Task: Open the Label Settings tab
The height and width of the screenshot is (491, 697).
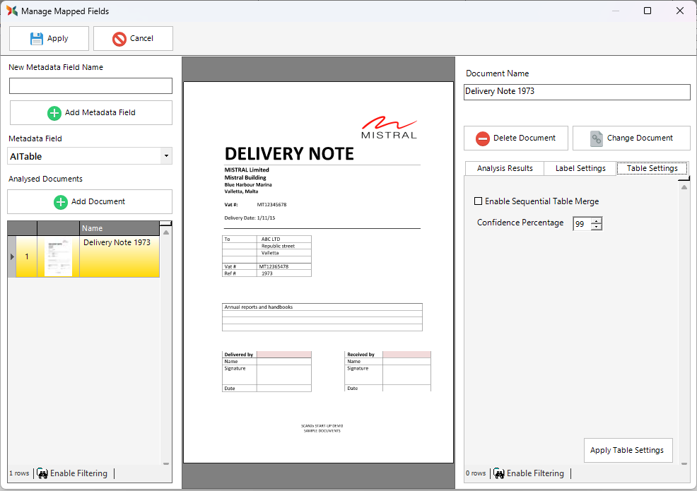Action: [580, 168]
